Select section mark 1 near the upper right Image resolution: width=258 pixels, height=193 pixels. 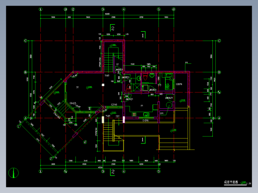(143, 35)
